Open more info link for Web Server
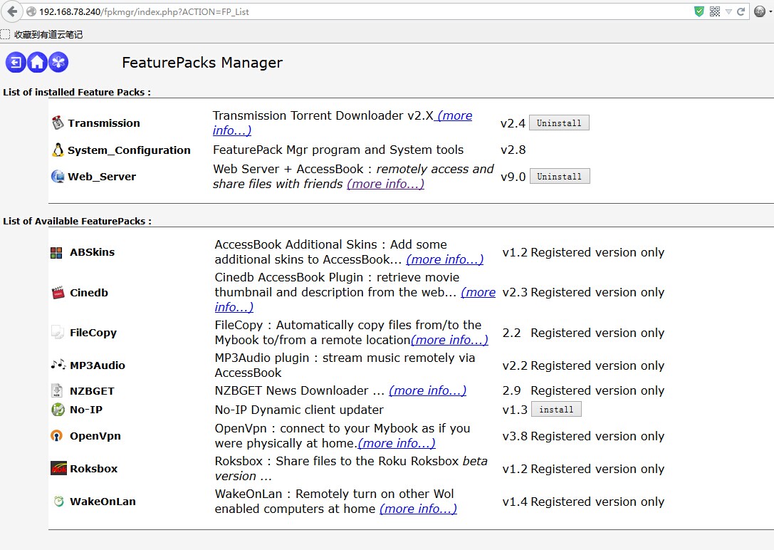The height and width of the screenshot is (550, 774). point(385,184)
